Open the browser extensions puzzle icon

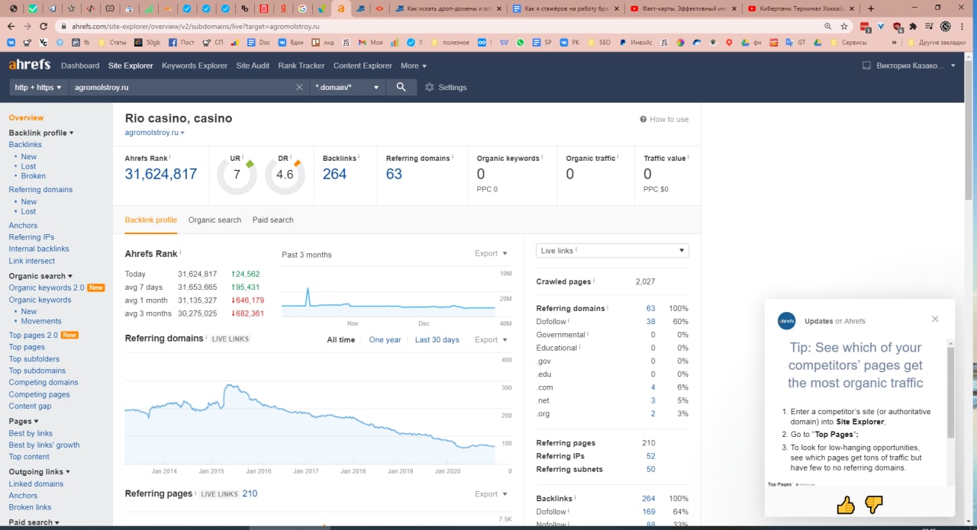[913, 26]
